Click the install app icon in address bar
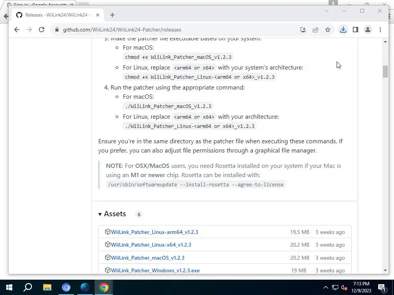Screen dimensions: 394x295 (303, 30)
